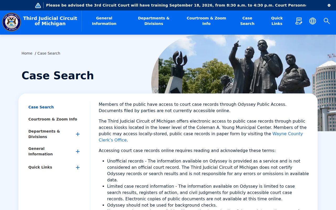This screenshot has width=336, height=210.
Task: Click the Case Search breadcrumb text
Action: coord(49,53)
